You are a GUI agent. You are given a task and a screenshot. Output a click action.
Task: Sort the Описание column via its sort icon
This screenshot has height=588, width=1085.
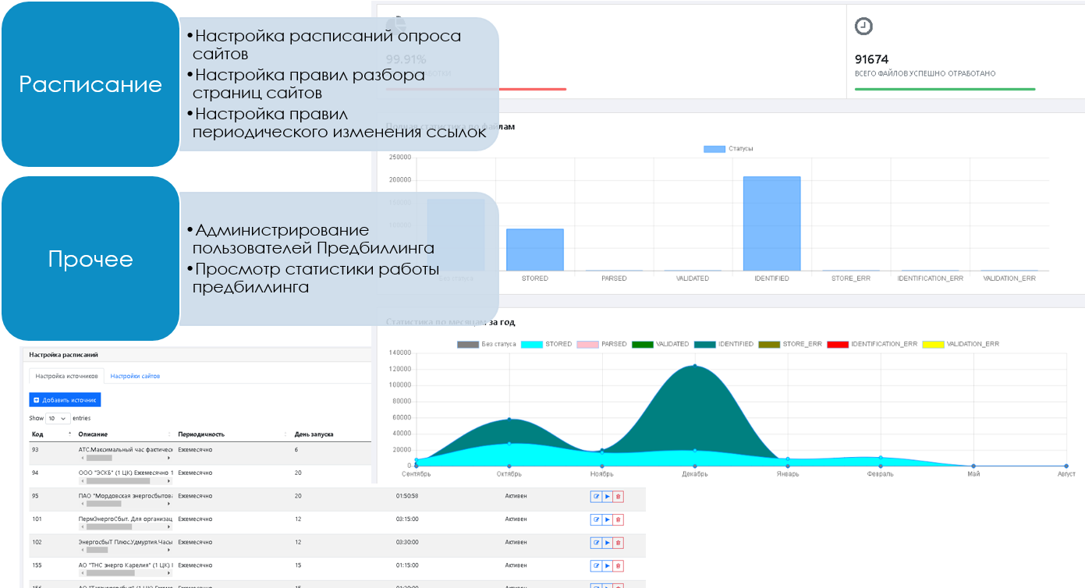170,434
